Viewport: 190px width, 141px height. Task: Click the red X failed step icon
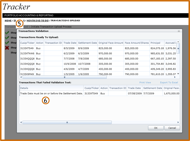click(7, 48)
